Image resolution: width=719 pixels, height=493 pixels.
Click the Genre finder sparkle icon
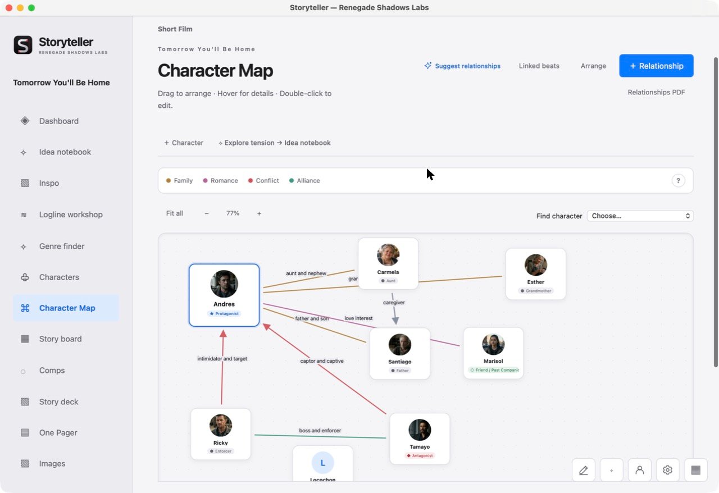coord(24,247)
